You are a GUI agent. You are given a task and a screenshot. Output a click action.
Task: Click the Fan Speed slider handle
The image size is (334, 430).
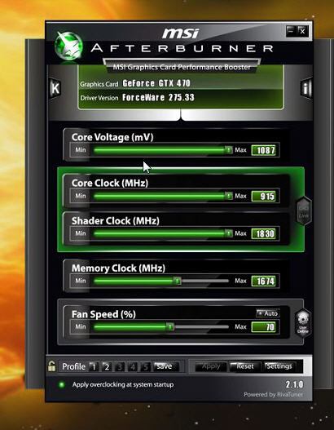click(x=170, y=326)
